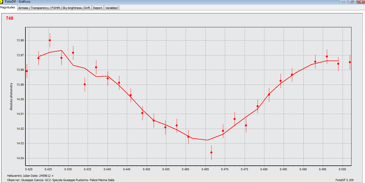Screen dimensions: 365x183
Task: Select the Variables? tab
Action: [x=112, y=8]
